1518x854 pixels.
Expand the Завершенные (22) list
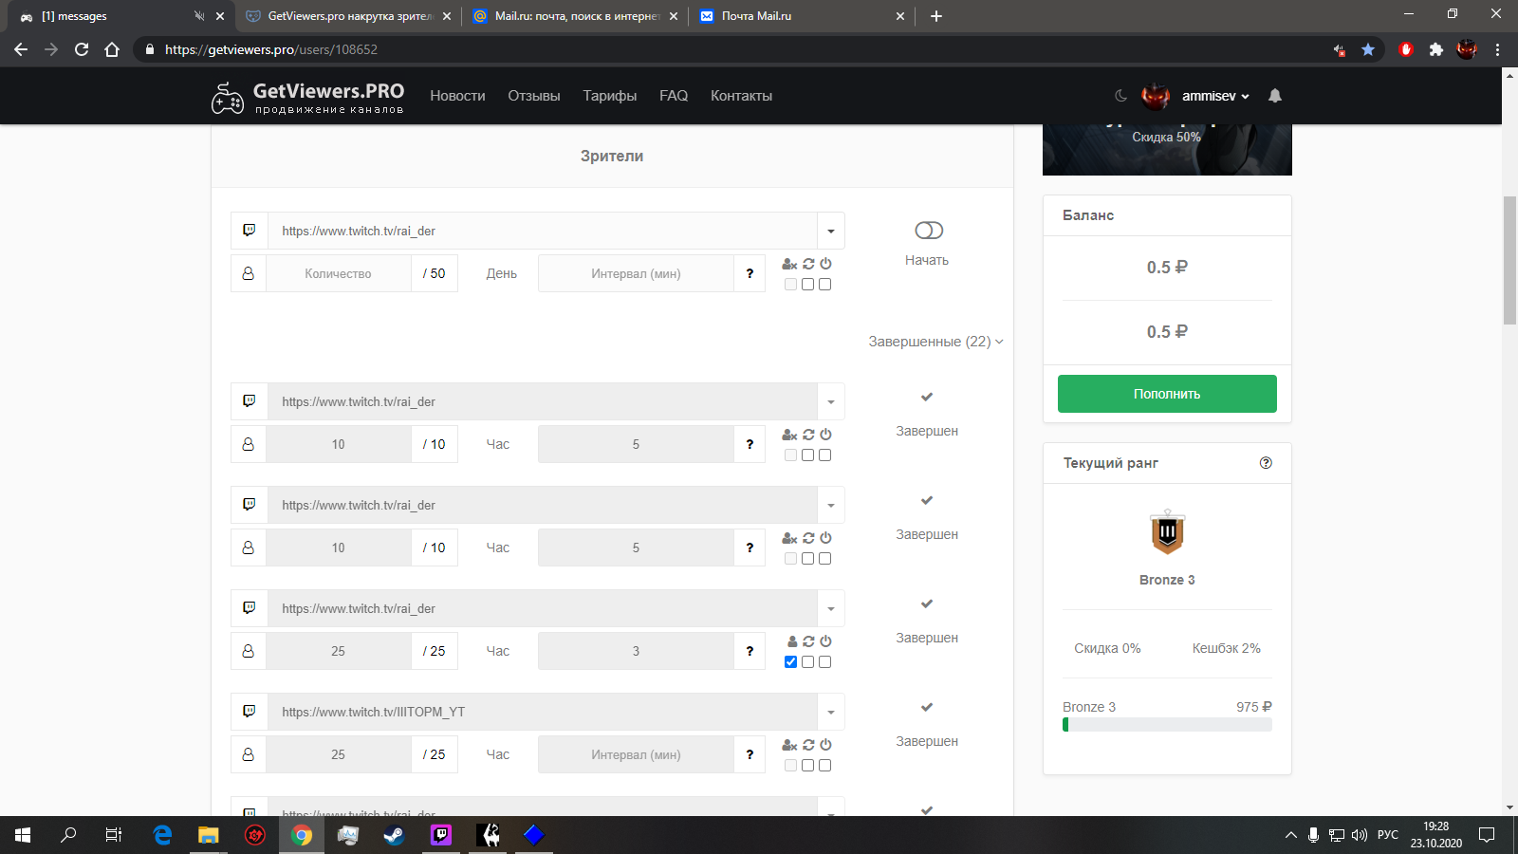[x=935, y=342]
